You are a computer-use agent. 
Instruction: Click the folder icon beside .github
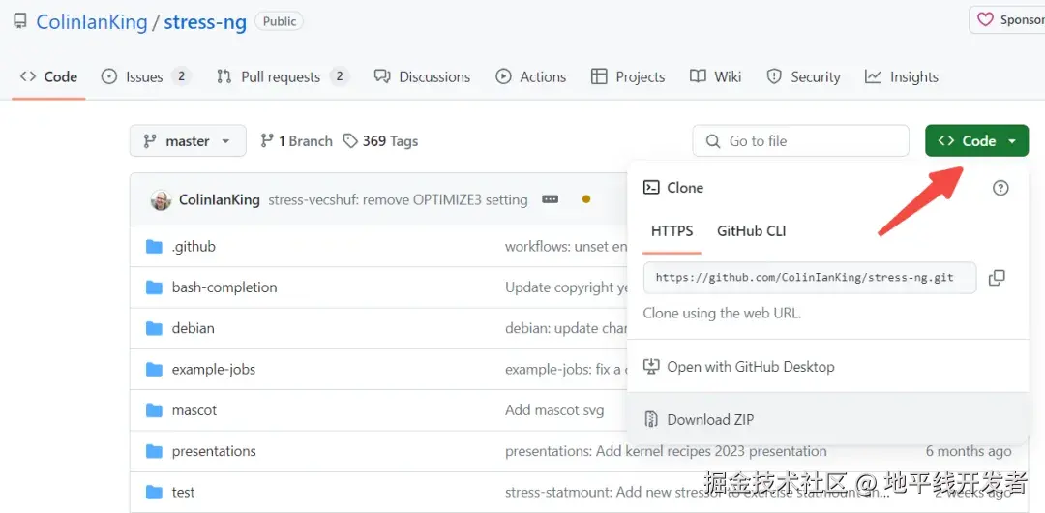coord(154,247)
